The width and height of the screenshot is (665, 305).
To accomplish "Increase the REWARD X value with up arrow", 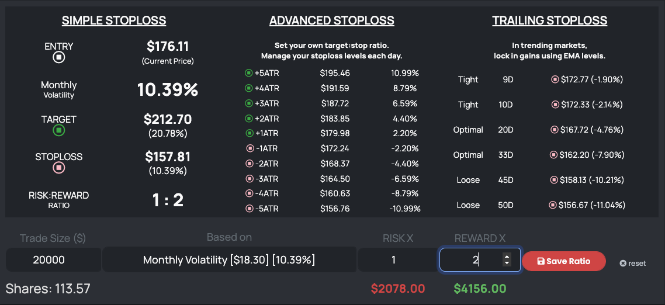I will click(507, 257).
